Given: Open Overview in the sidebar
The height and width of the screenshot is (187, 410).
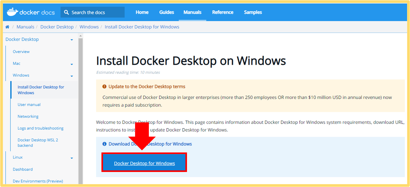Looking at the screenshot, I should click(21, 52).
